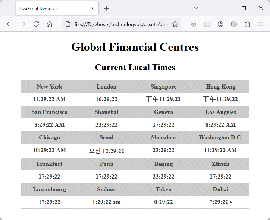Screen dimensions: 270x220
Task: Click the Washington D.C. header cell
Action: pyautogui.click(x=221, y=137)
